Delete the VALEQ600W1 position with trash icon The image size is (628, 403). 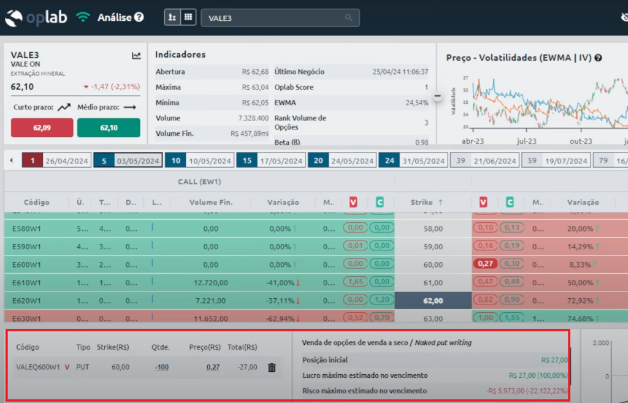tap(272, 367)
